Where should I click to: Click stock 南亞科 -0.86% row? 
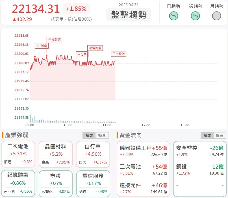(18, 191)
